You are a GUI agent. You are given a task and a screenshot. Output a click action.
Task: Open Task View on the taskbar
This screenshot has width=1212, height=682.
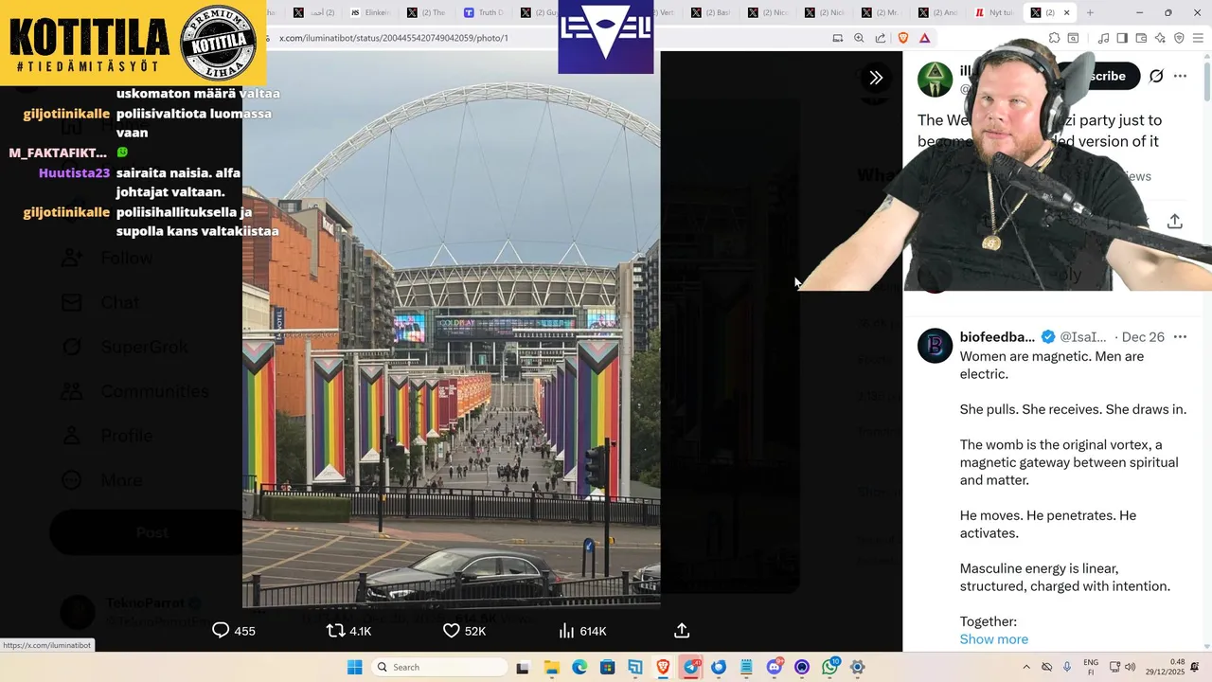tap(522, 667)
